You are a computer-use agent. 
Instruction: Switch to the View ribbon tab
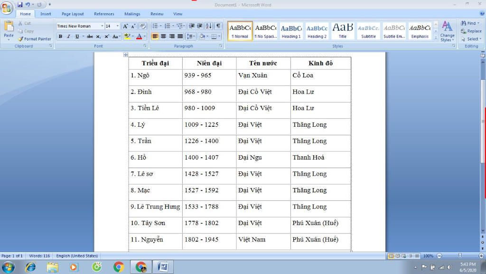click(178, 14)
